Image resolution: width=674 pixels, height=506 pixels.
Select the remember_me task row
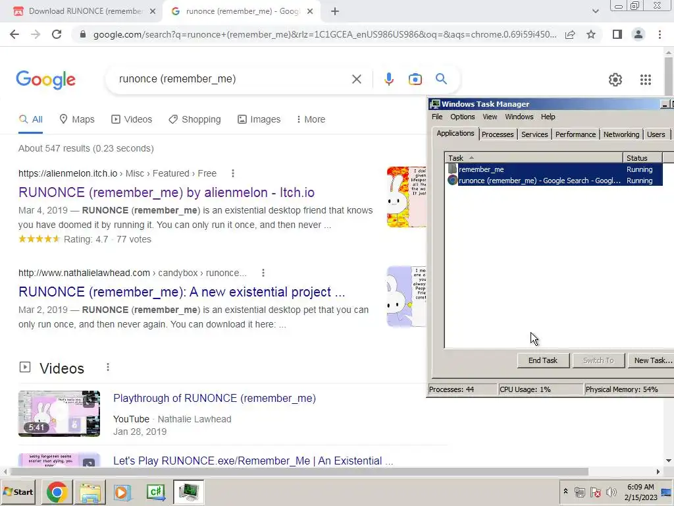(554, 169)
